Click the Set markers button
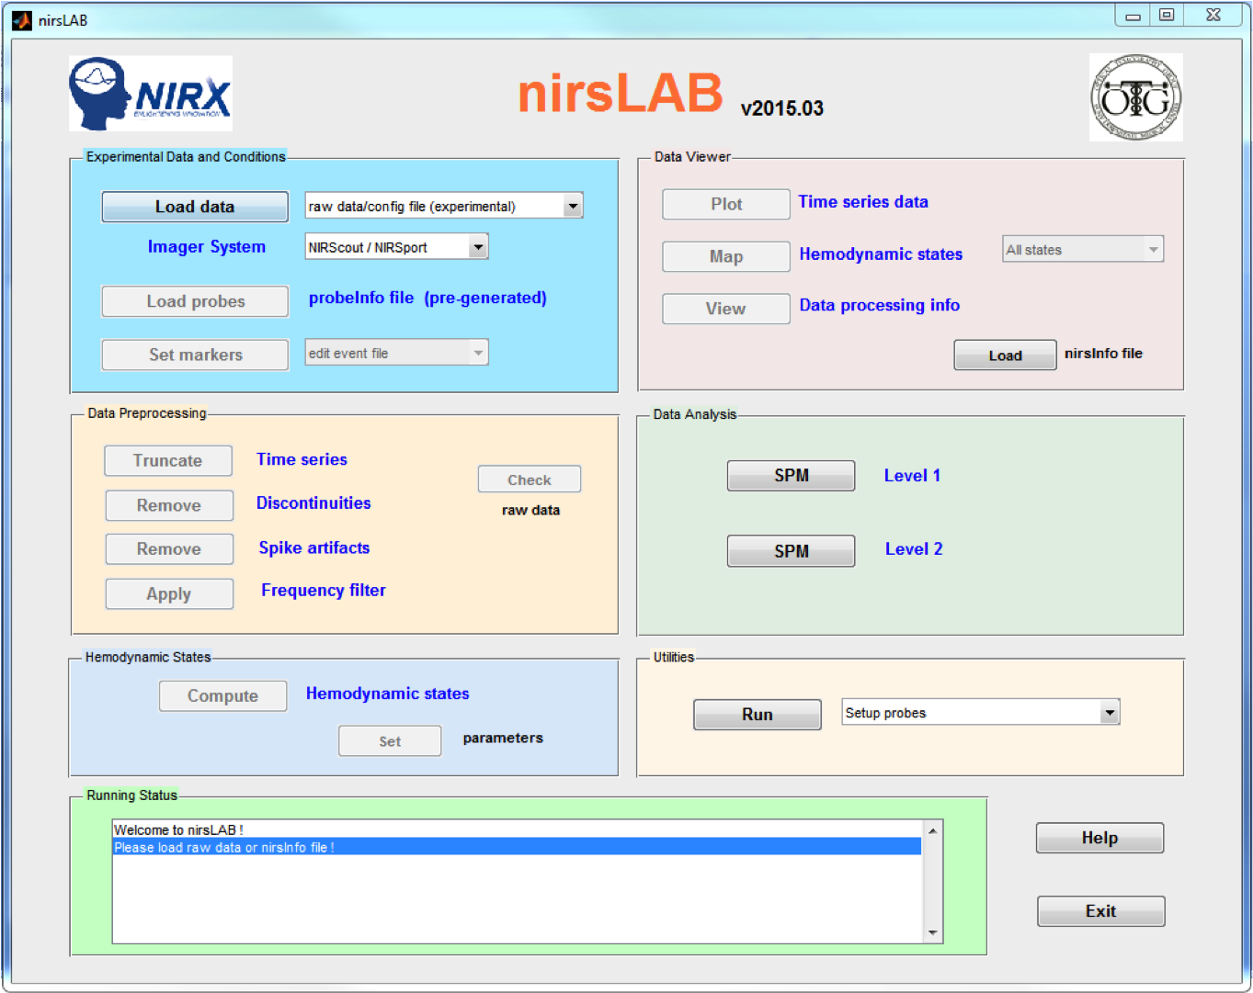This screenshot has width=1253, height=993. click(x=195, y=355)
